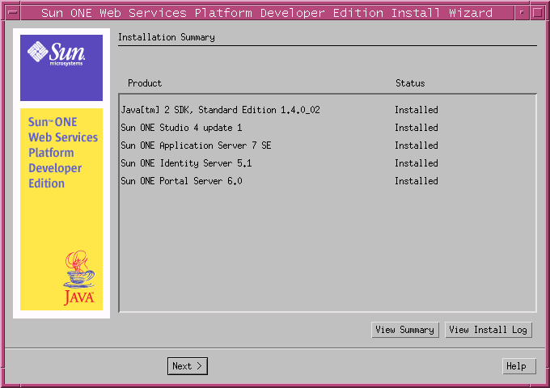Click the Java coffee cup logo

click(x=79, y=277)
